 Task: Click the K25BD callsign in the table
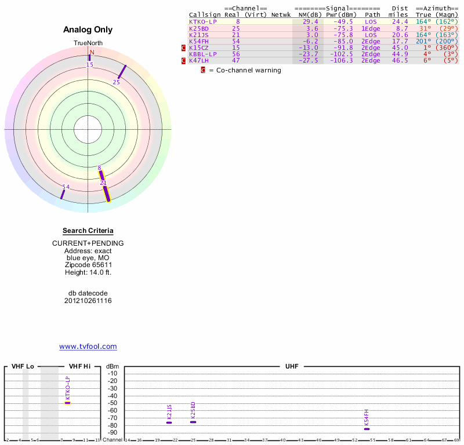(199, 28)
